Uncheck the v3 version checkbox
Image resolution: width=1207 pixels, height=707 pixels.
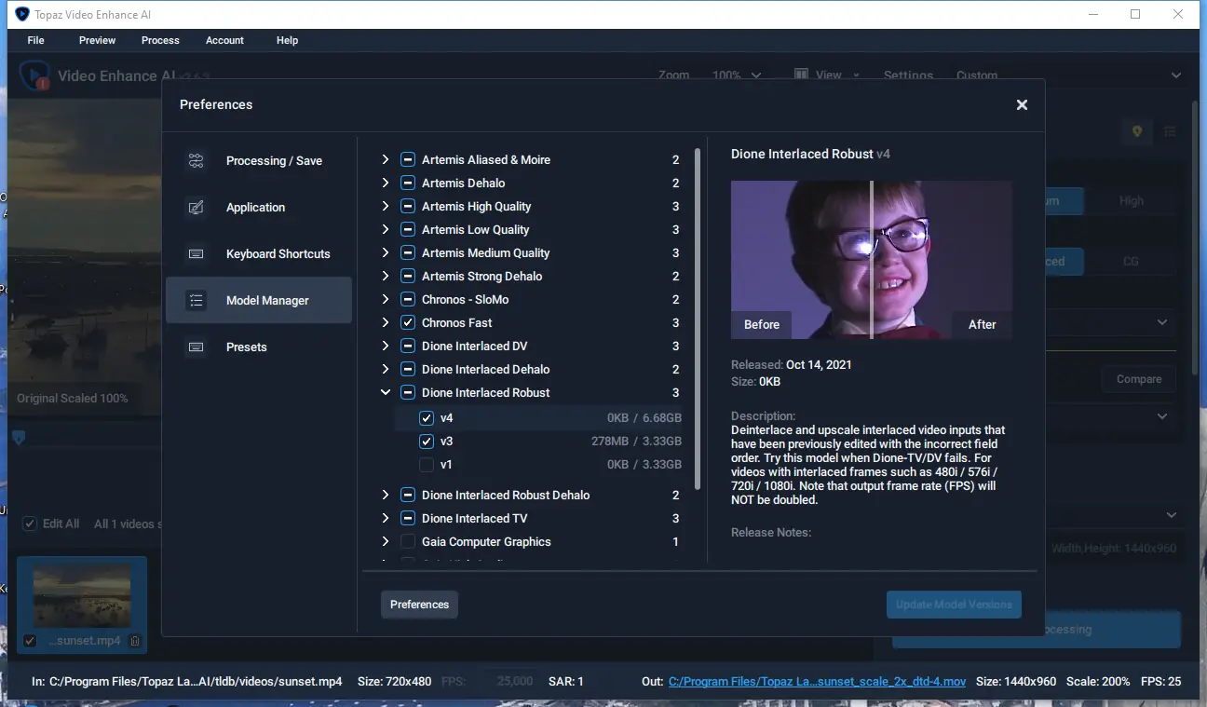tap(427, 442)
